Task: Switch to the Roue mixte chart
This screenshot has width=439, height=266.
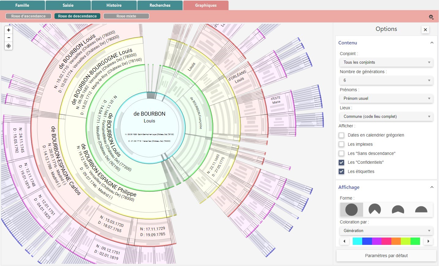Action: [126, 16]
